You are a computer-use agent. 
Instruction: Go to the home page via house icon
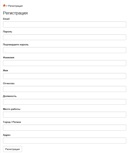pos(4,5)
